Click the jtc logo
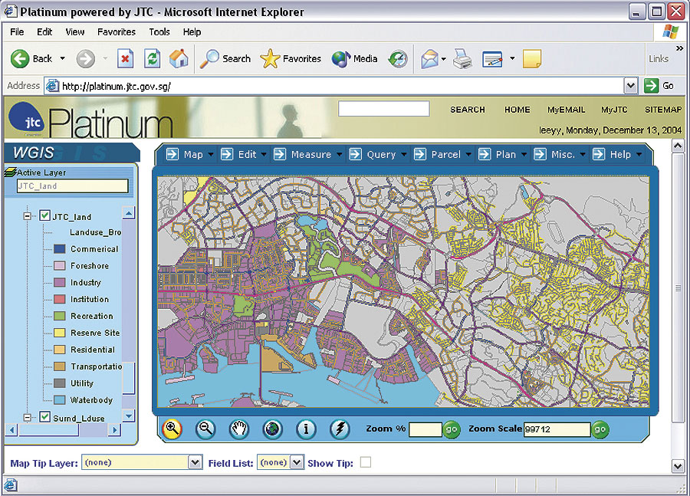Screen dimensions: 690x496 coord(27,118)
